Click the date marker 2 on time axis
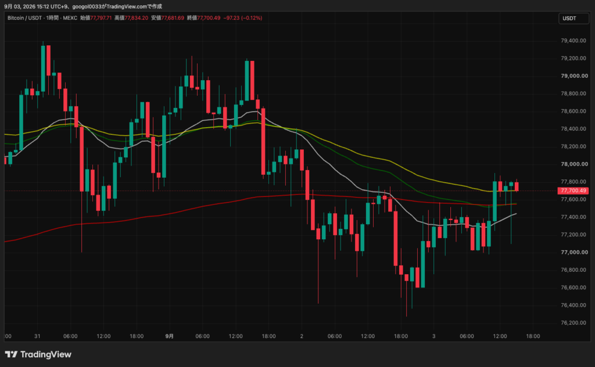Image resolution: width=595 pixels, height=367 pixels. point(302,336)
